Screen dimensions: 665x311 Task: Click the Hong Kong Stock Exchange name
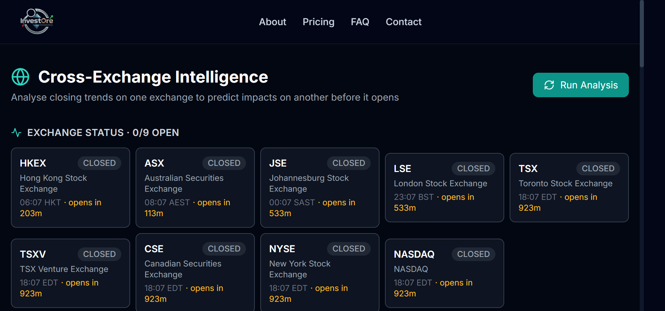(53, 184)
